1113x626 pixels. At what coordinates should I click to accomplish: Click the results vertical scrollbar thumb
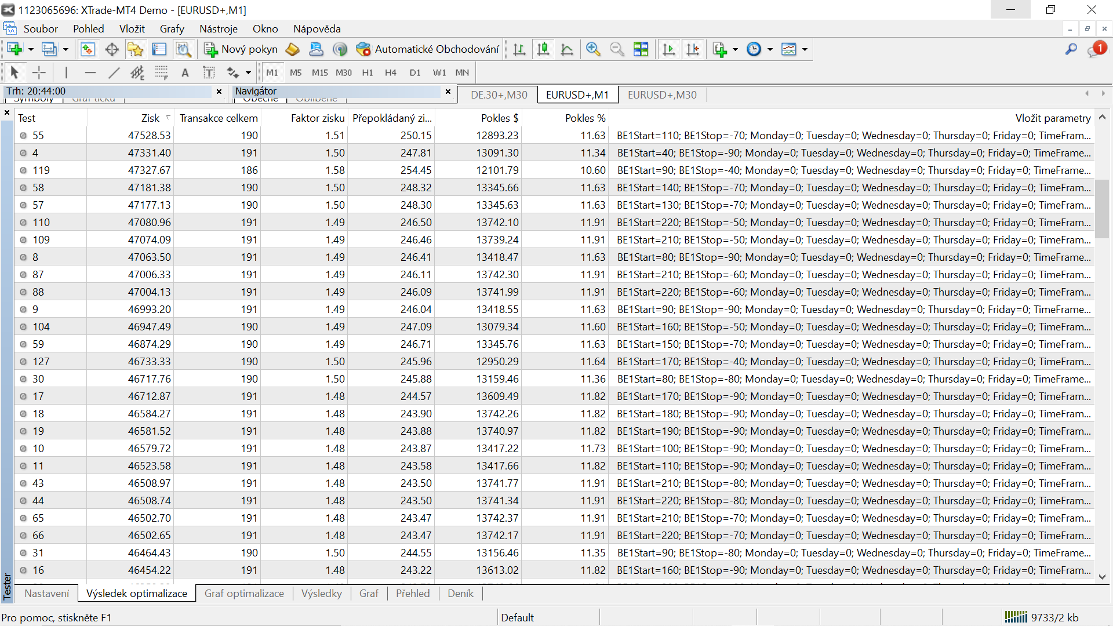click(x=1101, y=209)
